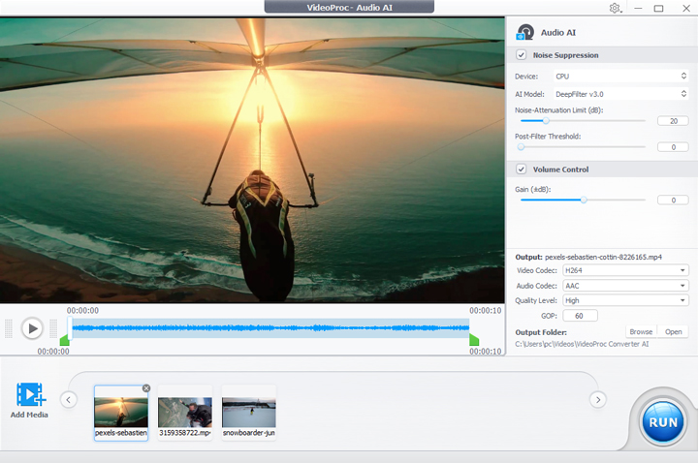Click the blue RUN button

point(663,422)
